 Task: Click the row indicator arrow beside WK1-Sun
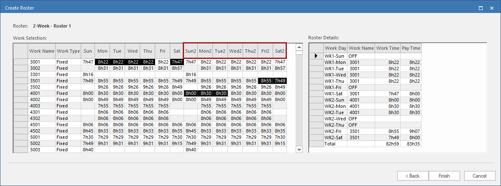point(316,56)
